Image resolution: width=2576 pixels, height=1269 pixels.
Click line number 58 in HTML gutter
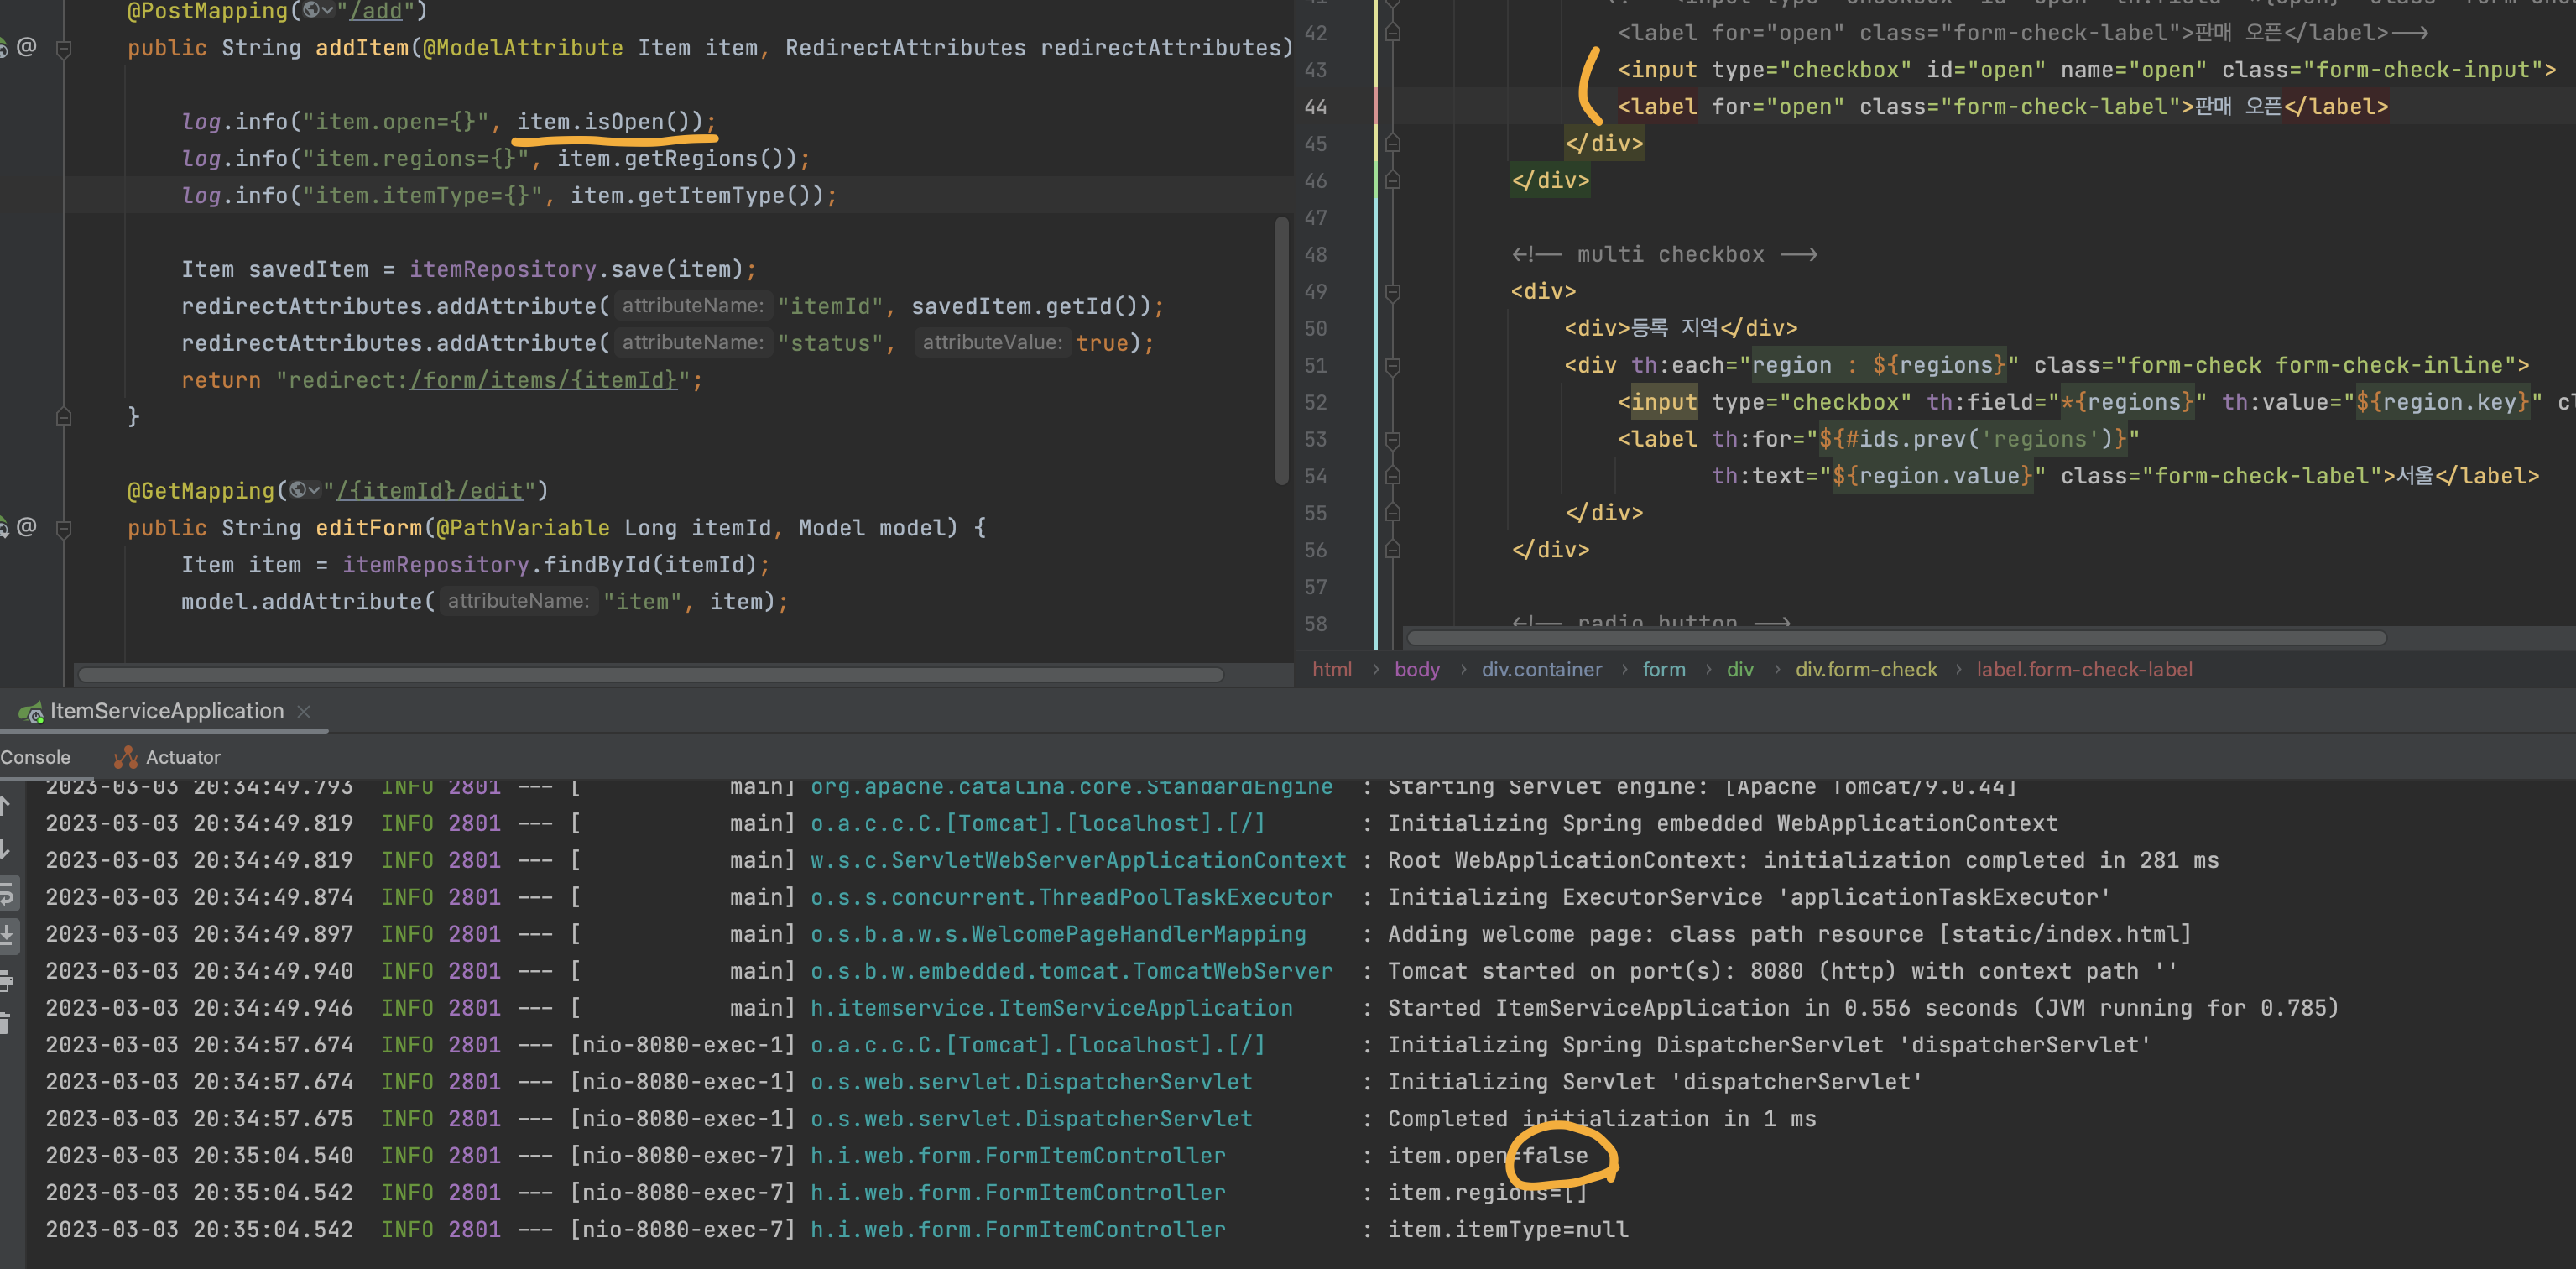click(1316, 623)
